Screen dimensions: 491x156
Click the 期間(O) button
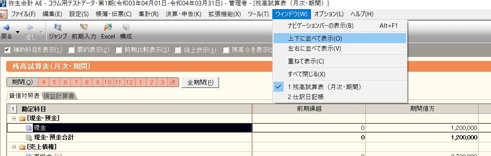point(22,82)
